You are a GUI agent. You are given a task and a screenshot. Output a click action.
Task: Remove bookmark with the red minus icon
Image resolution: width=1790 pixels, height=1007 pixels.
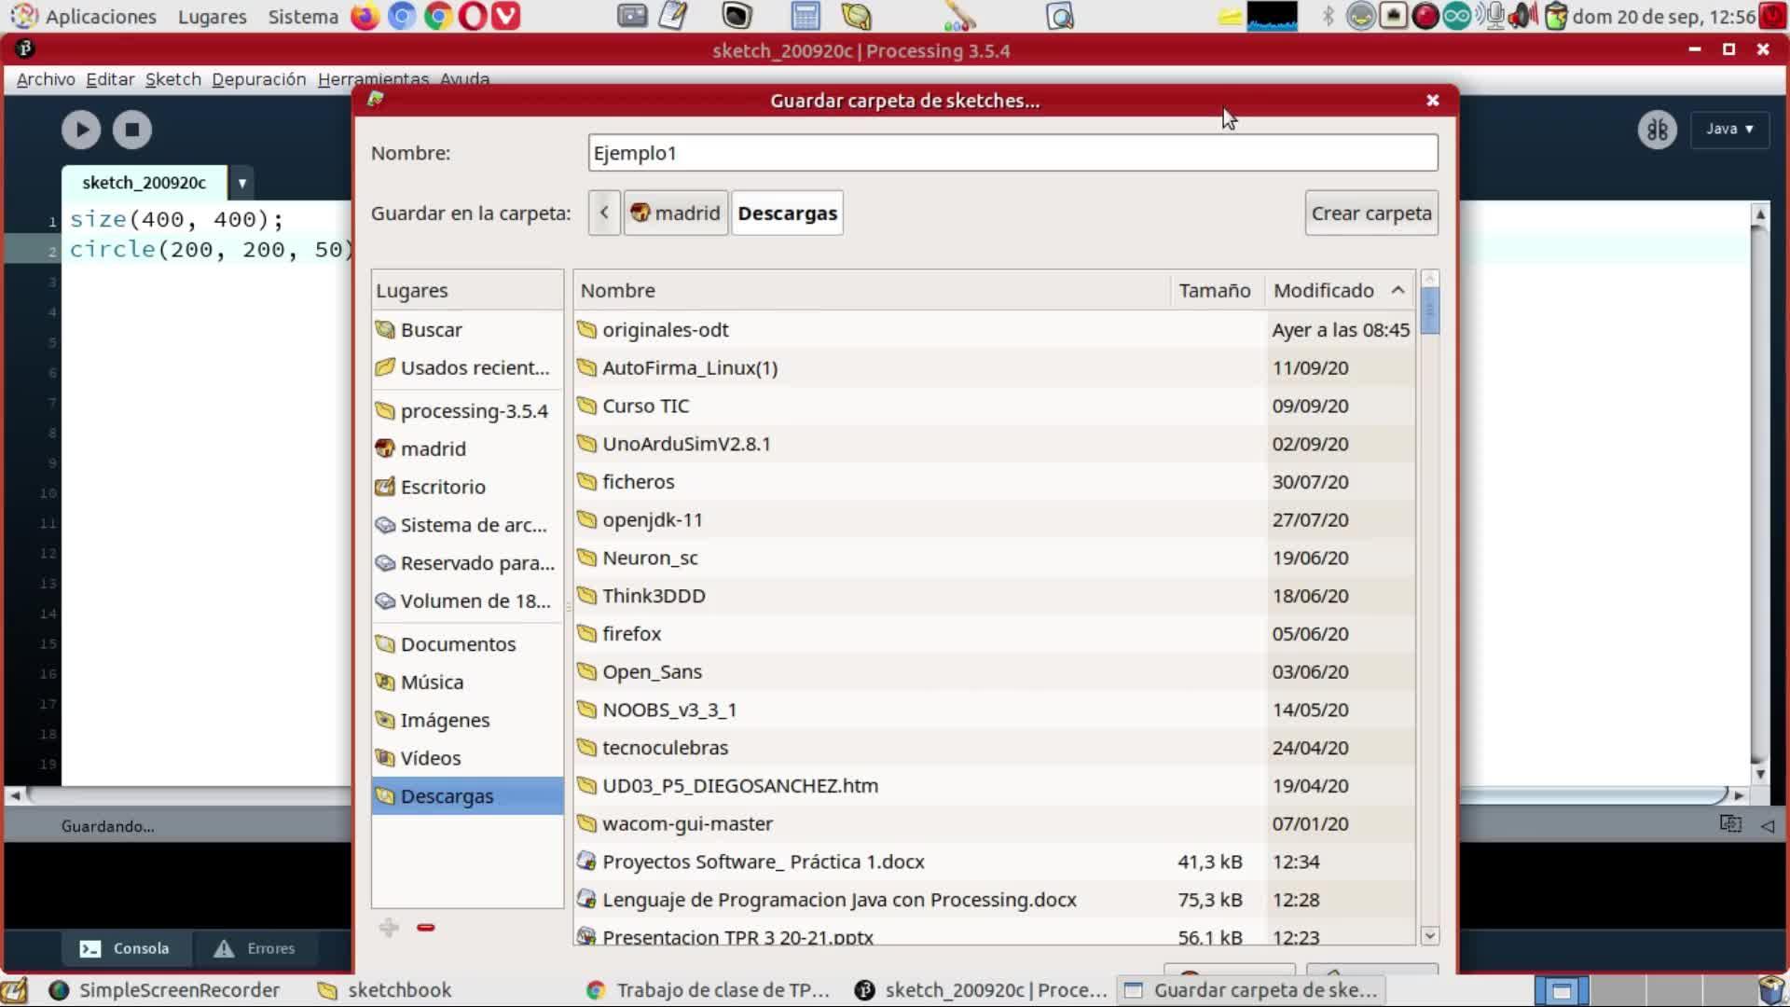point(426,928)
